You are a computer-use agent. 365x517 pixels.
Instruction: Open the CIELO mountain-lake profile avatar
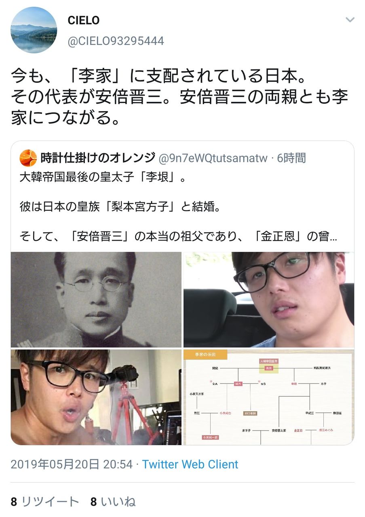(34, 30)
